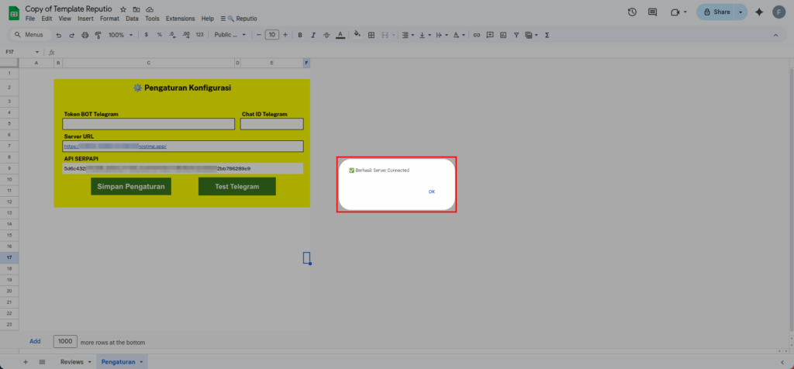The height and width of the screenshot is (369, 794).
Task: Open version history clock icon
Action: pos(632,12)
